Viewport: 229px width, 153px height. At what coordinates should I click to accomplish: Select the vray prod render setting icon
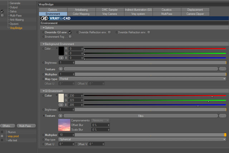[x=2, y=136]
